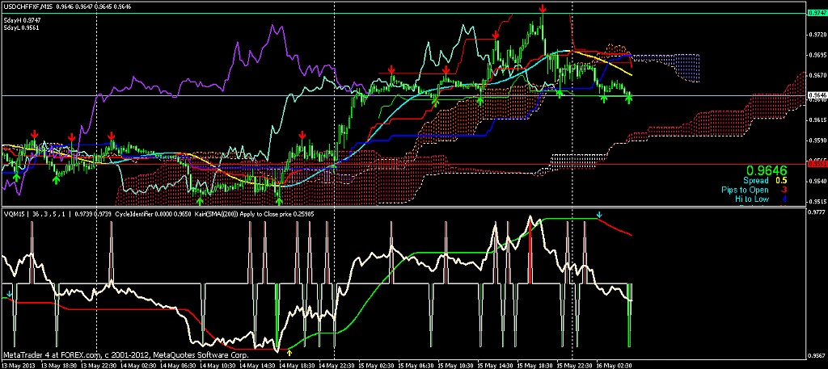This screenshot has width=828, height=369.
Task: Click the 14 May 22:30 time label
Action: click(x=336, y=365)
